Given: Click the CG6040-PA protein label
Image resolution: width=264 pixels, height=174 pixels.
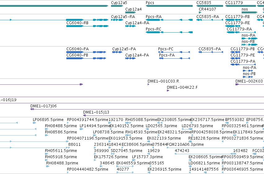Looking at the screenshot, I should (78, 49).
